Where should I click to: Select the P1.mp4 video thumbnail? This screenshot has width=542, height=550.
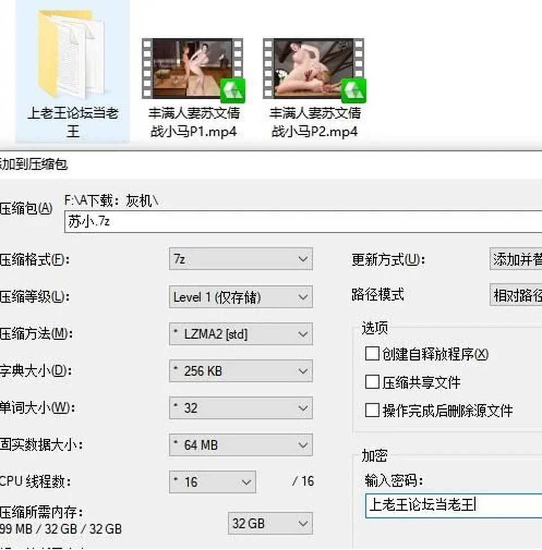(193, 68)
